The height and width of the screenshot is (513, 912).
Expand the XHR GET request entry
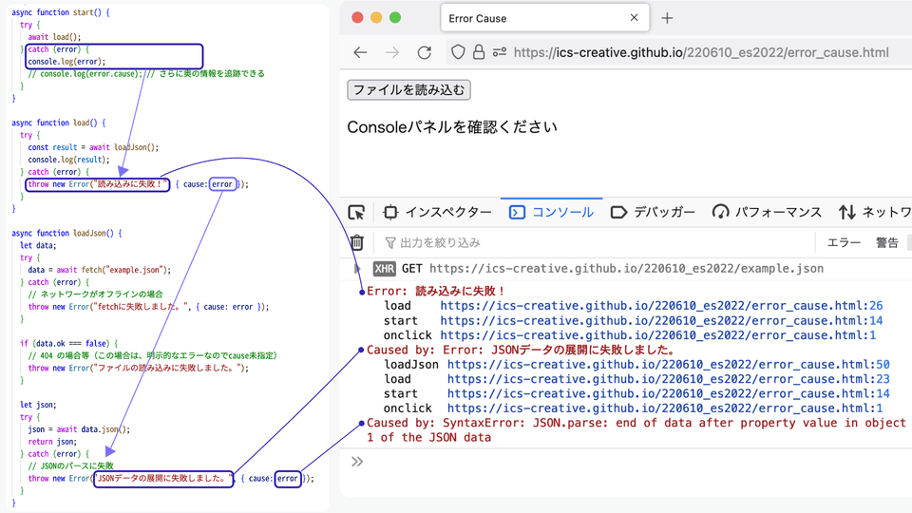pyautogui.click(x=358, y=269)
